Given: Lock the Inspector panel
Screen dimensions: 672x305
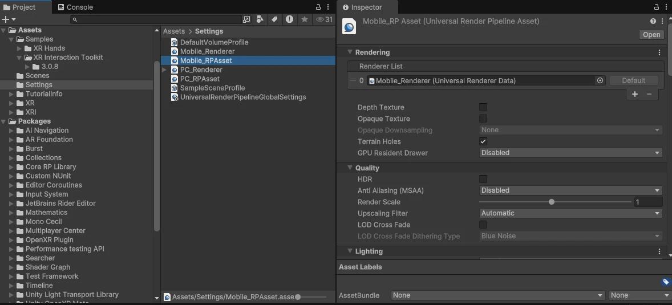Looking at the screenshot, I should 656,7.
